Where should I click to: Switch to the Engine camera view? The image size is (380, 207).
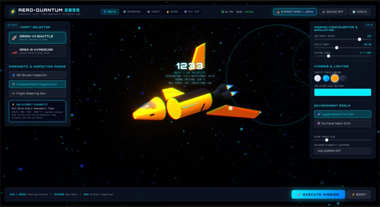point(172,12)
